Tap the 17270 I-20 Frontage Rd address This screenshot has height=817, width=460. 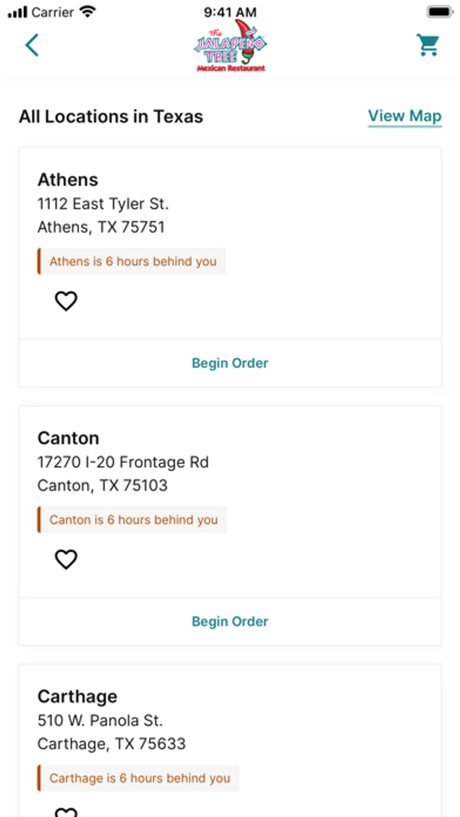click(123, 462)
